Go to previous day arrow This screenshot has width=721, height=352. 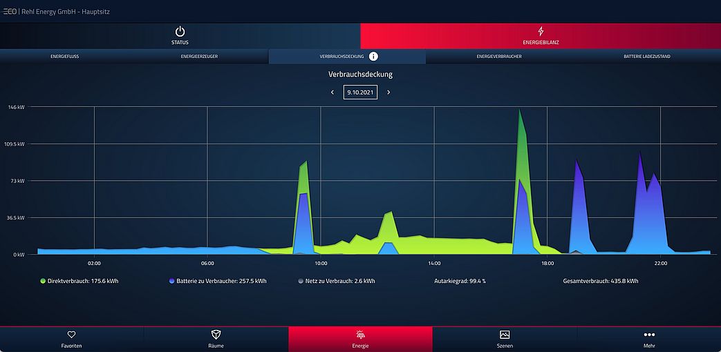pos(333,92)
